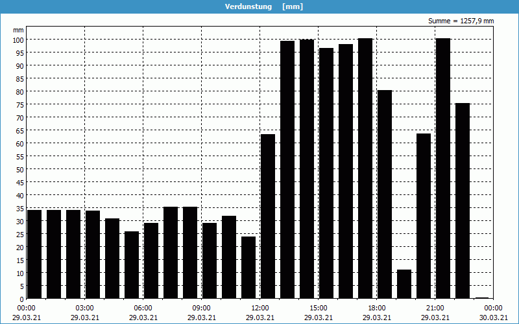Click the y-axis value "85"
This screenshot has width=519, height=324.
click(x=20, y=78)
